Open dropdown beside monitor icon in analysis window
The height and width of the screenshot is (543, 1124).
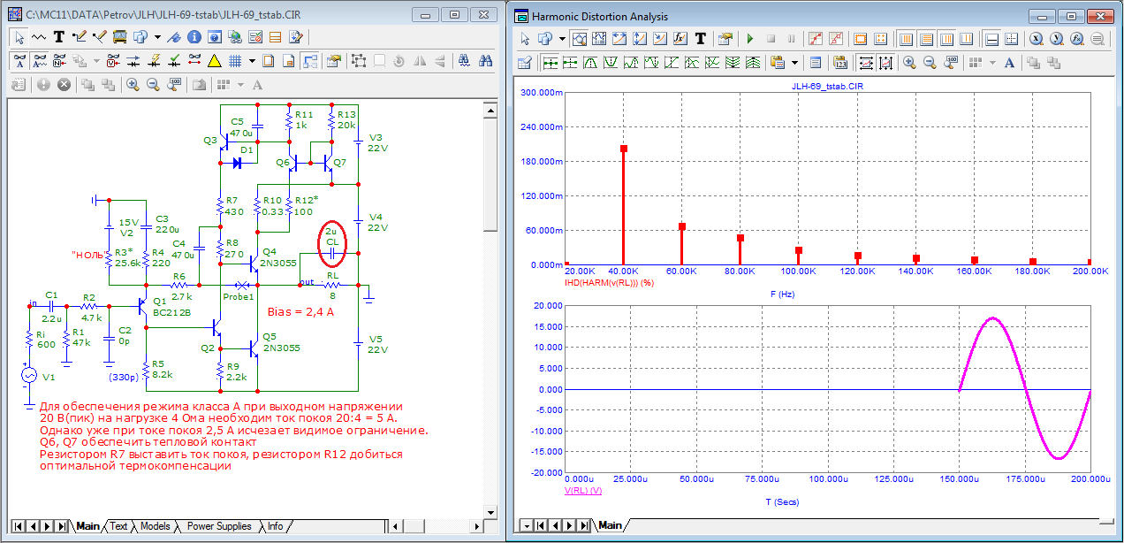560,39
